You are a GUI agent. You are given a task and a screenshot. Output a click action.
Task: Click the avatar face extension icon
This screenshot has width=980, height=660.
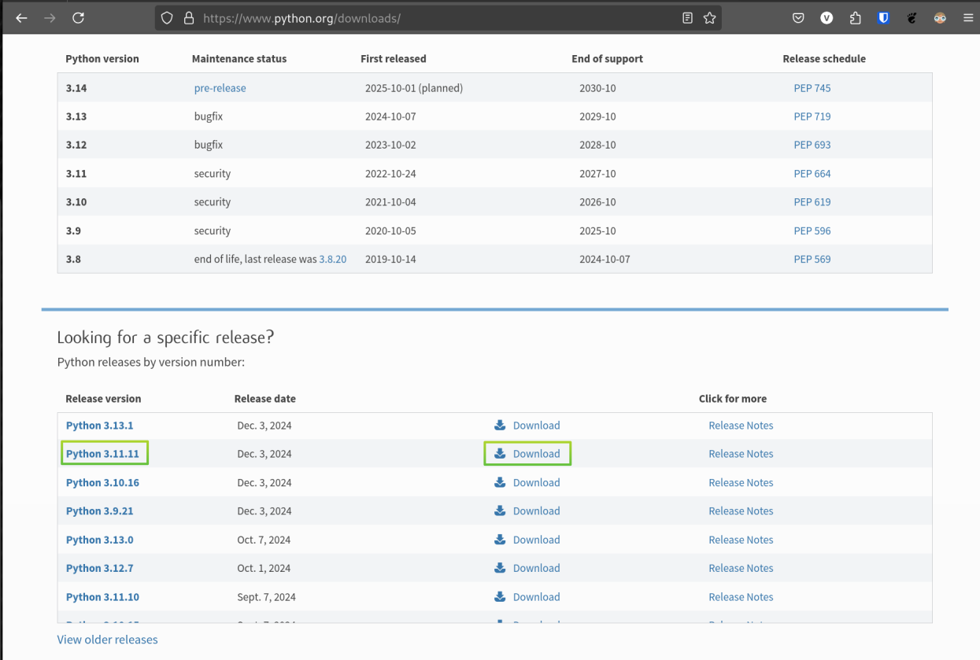[940, 18]
